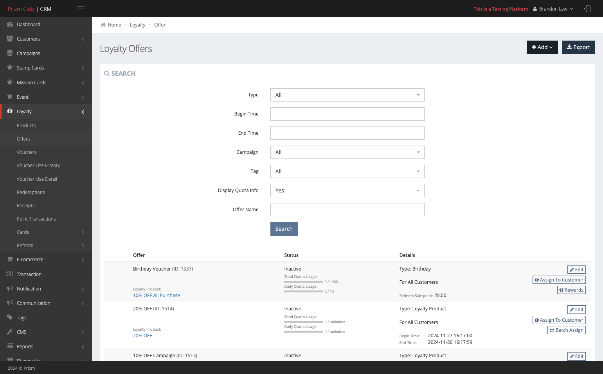Open Rewards for Birthday Voucher
This screenshot has height=374, width=603.
[571, 290]
